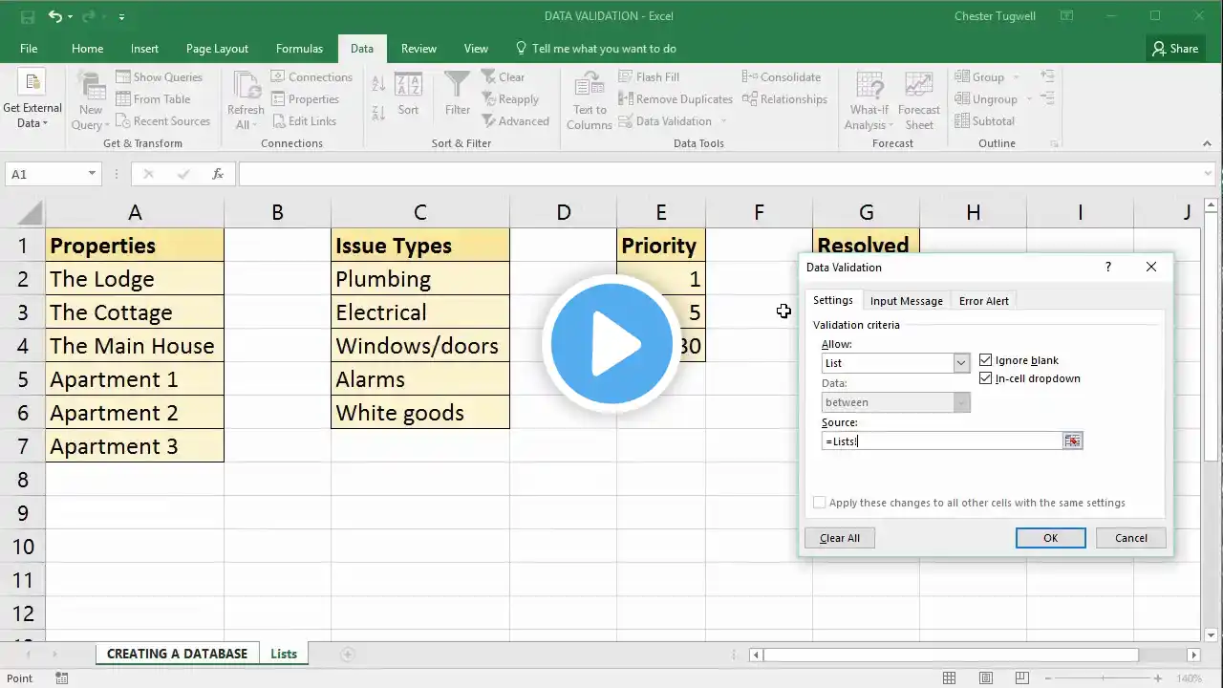Expand the Data Validation ribbon dropdown arrow

point(723,121)
